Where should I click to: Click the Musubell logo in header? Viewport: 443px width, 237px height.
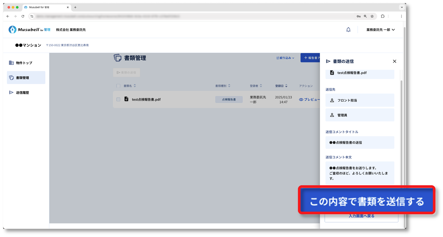tap(29, 30)
